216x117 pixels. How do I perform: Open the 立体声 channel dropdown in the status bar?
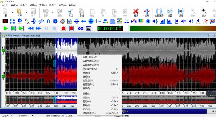point(11,116)
